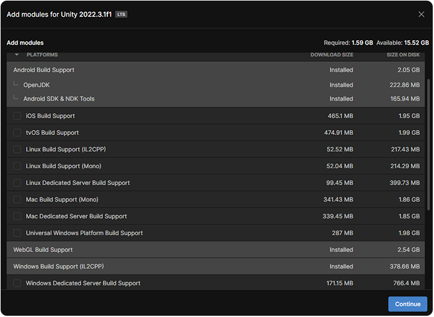Click the LTS badge next to title
The height and width of the screenshot is (317, 434).
click(x=121, y=14)
